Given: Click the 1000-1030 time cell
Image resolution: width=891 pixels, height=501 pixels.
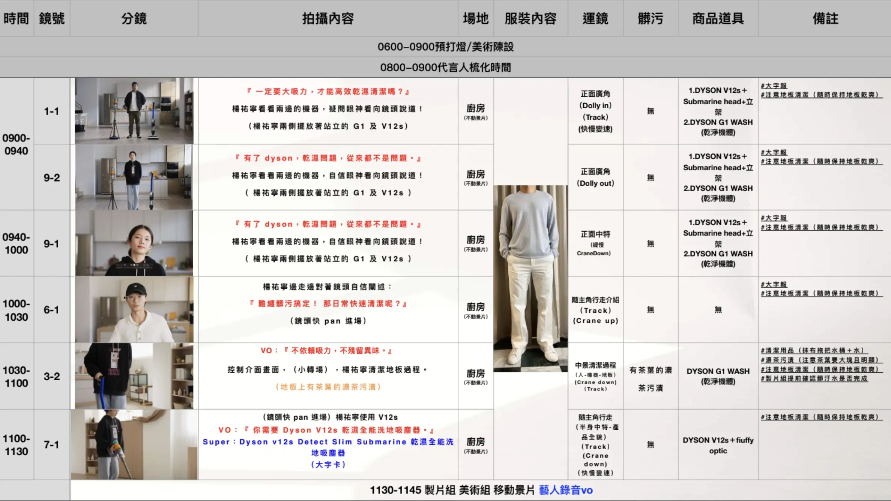Looking at the screenshot, I should click(x=16, y=310).
